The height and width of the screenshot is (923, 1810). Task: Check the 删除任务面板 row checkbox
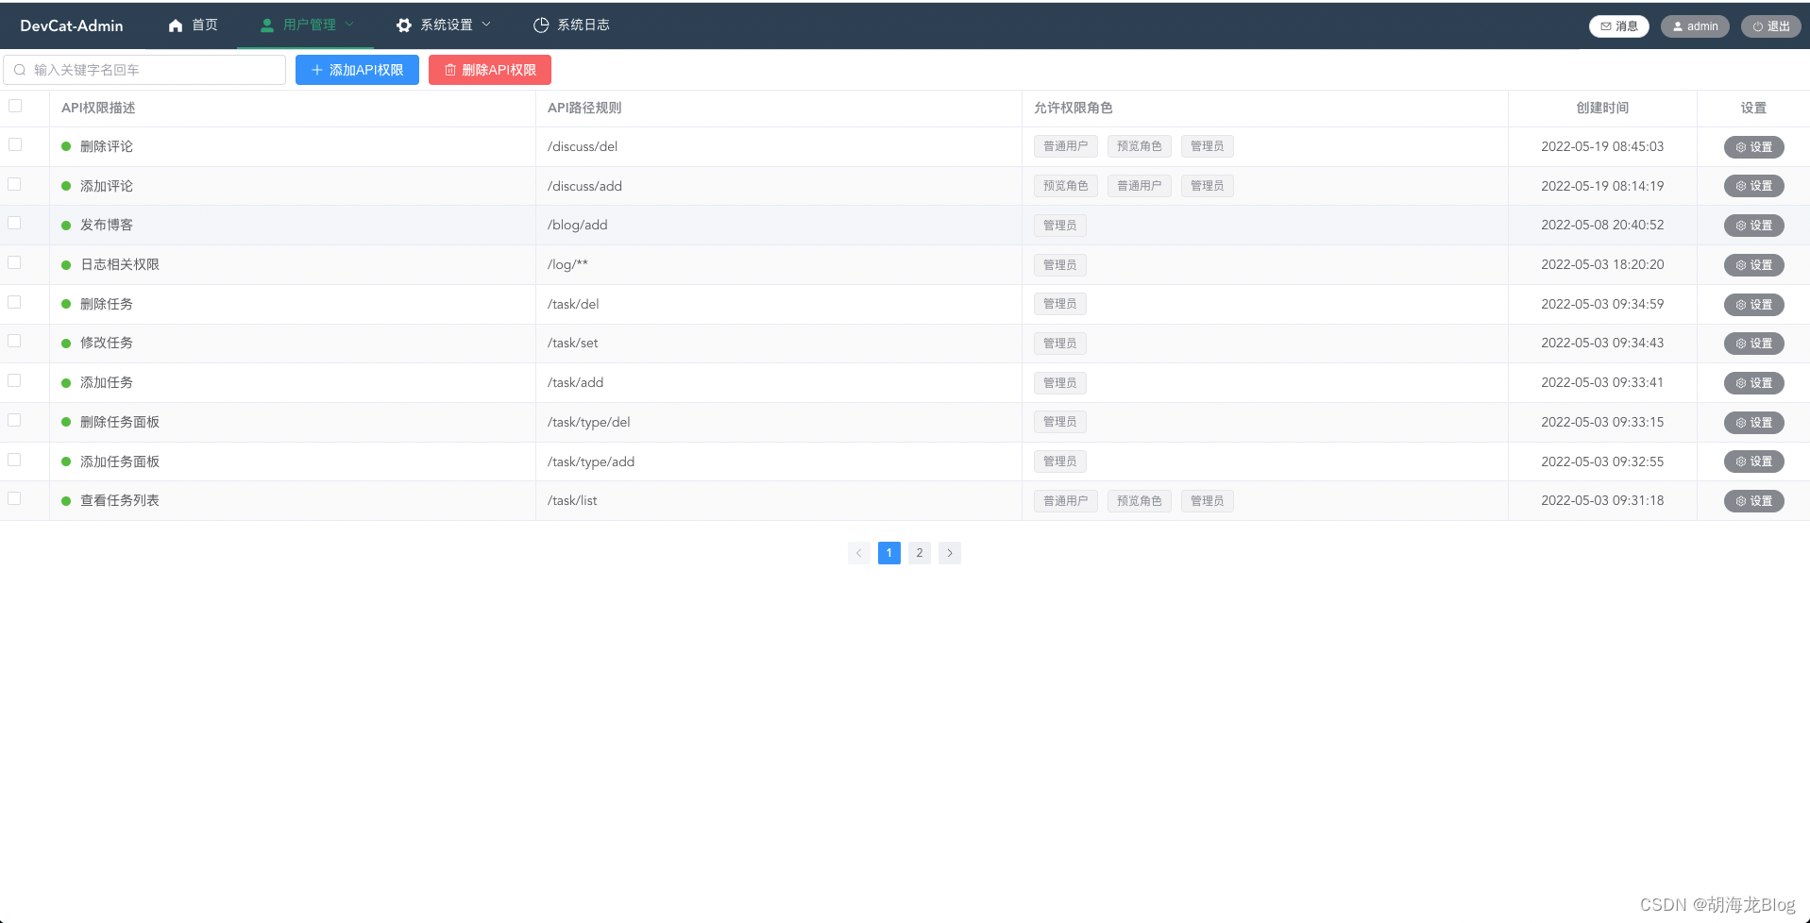pyautogui.click(x=15, y=420)
